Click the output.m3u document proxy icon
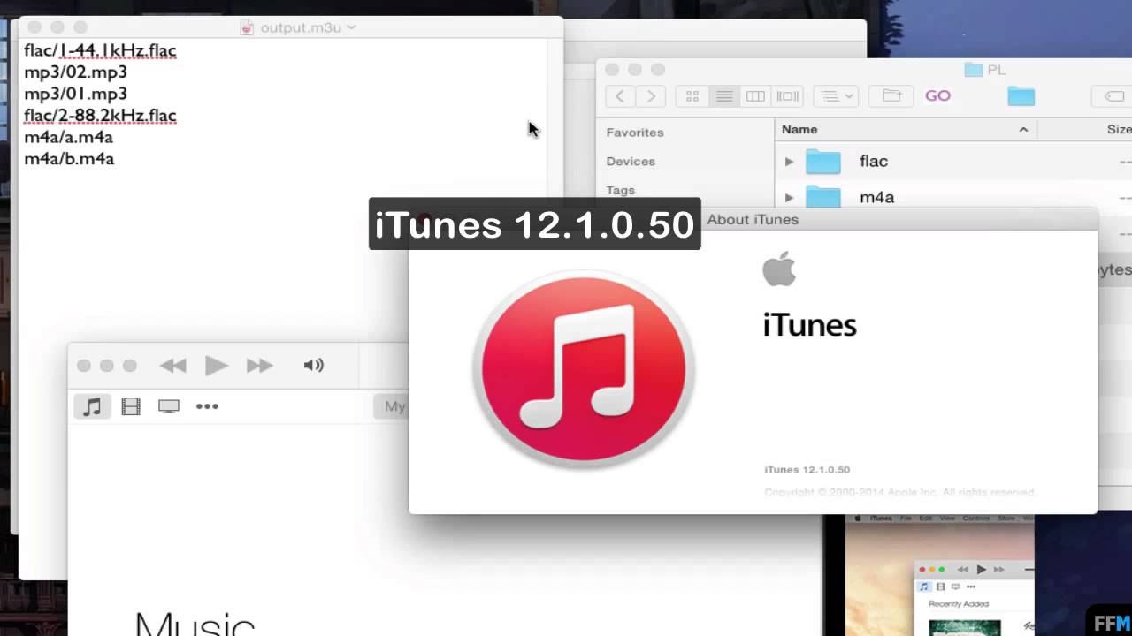1132x636 pixels. coord(248,27)
